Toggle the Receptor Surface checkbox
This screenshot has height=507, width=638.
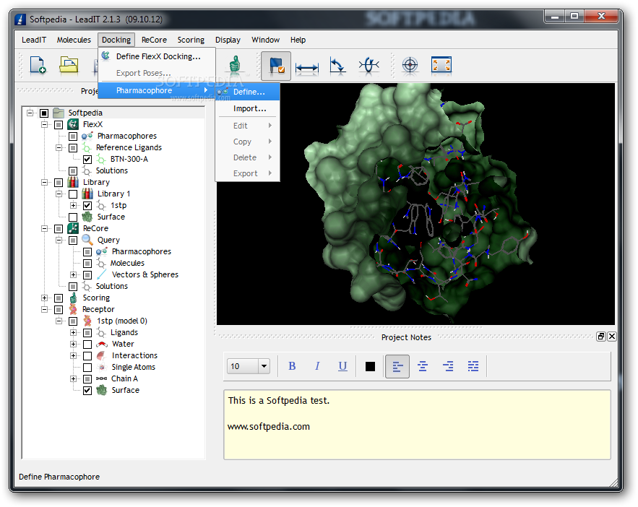(x=87, y=390)
